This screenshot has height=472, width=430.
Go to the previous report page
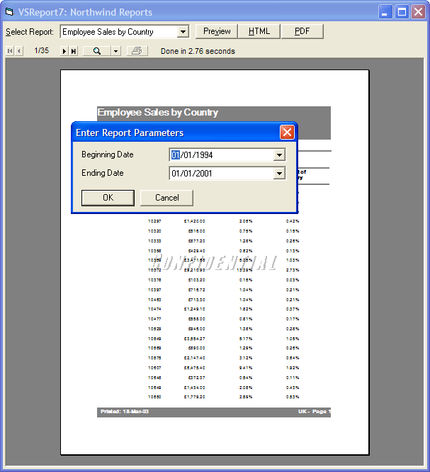pos(18,51)
